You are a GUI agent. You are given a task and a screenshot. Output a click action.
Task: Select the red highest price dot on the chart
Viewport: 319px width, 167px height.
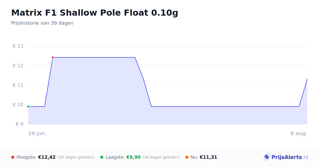pyautogui.click(x=53, y=58)
